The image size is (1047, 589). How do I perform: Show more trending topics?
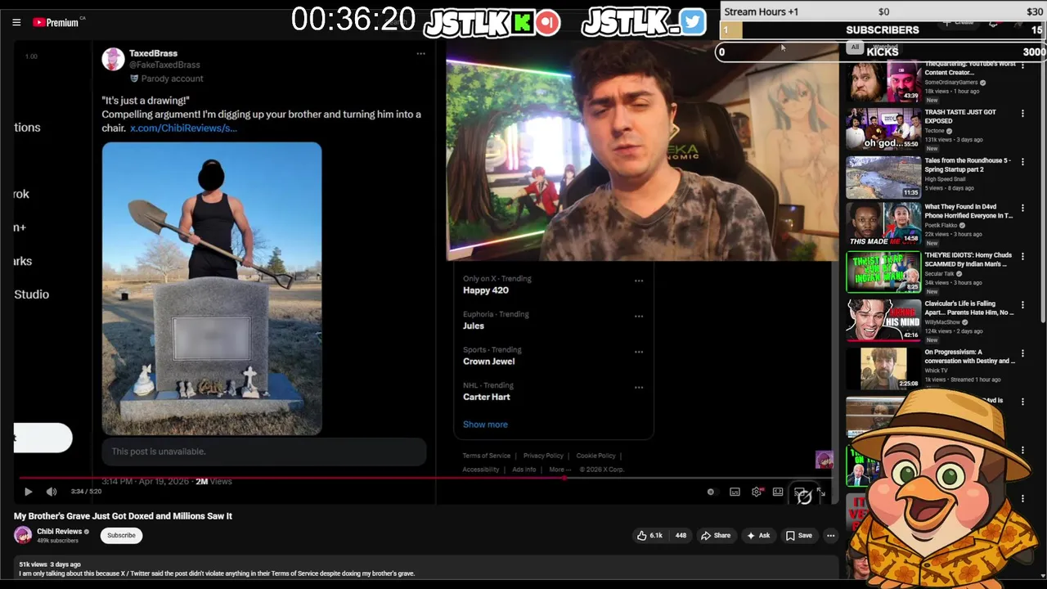click(485, 425)
